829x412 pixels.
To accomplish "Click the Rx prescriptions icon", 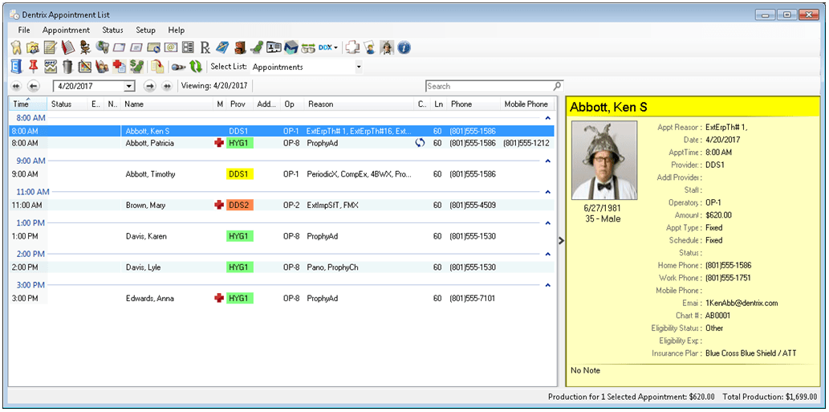I will 205,47.
